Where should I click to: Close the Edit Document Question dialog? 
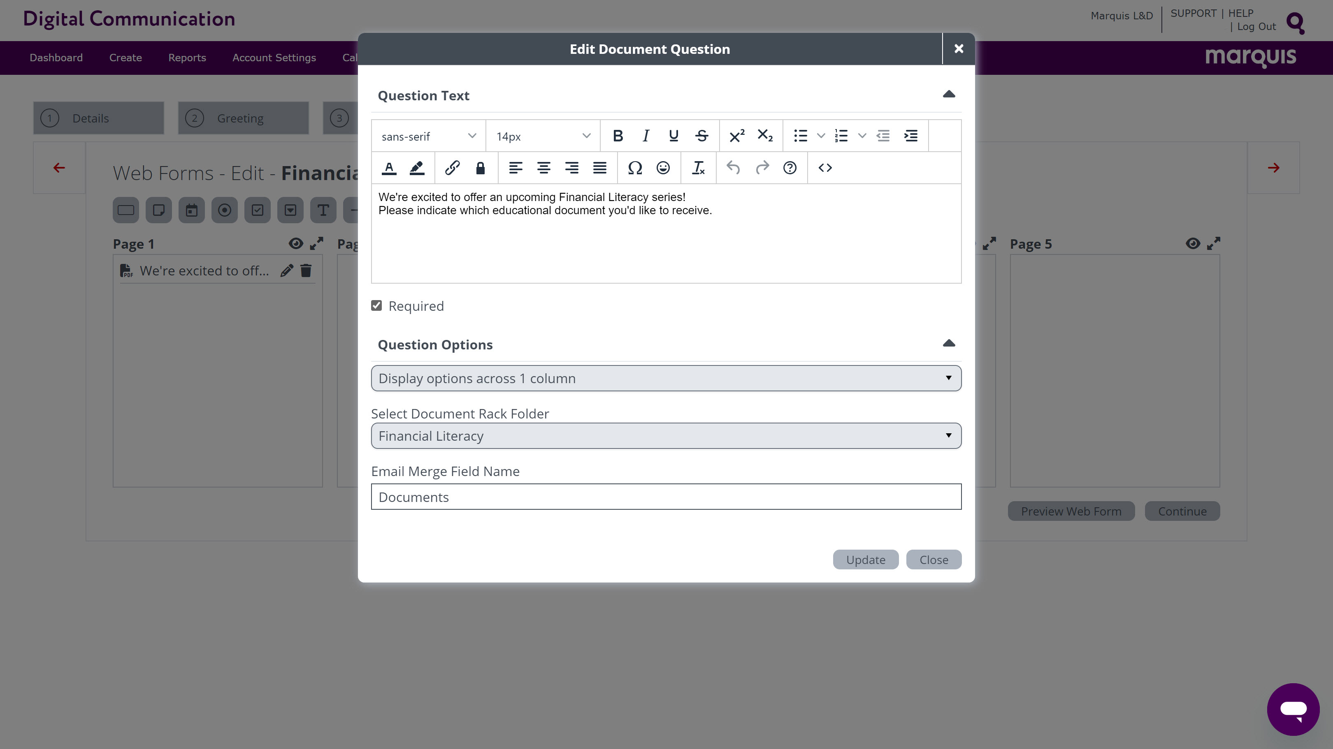tap(959, 49)
